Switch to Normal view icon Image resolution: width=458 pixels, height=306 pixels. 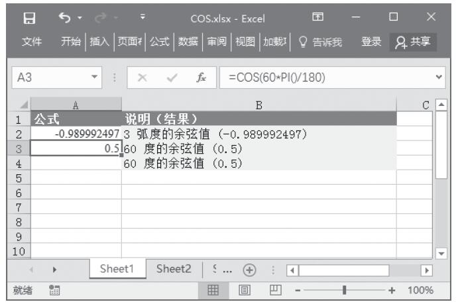pyautogui.click(x=213, y=290)
